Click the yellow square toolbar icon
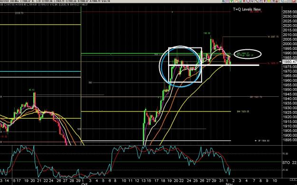This screenshot has width=297, height=185. (x=269, y=1)
